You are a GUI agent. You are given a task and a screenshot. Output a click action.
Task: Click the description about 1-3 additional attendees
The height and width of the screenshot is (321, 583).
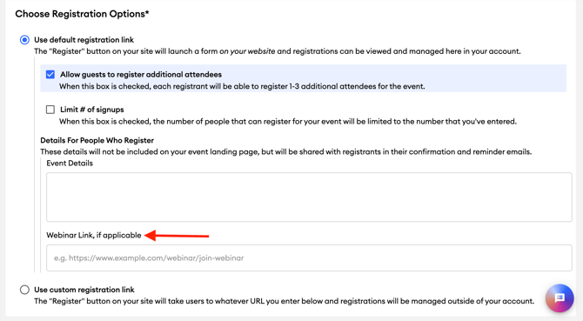242,87
